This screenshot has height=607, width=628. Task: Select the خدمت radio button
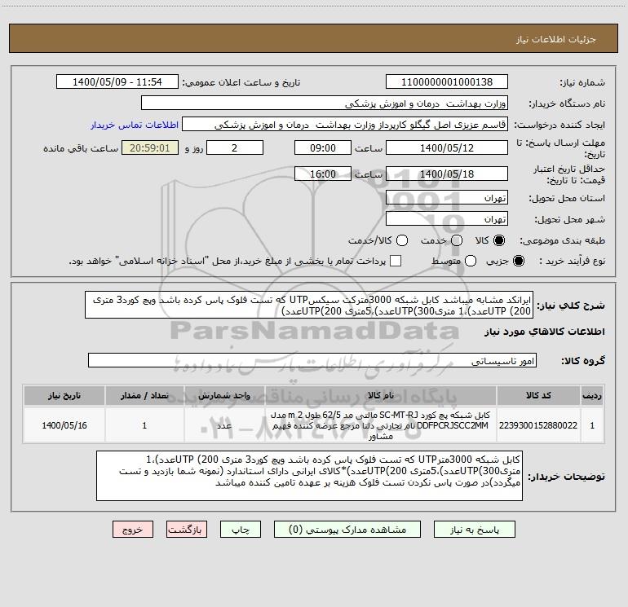pyautogui.click(x=457, y=240)
